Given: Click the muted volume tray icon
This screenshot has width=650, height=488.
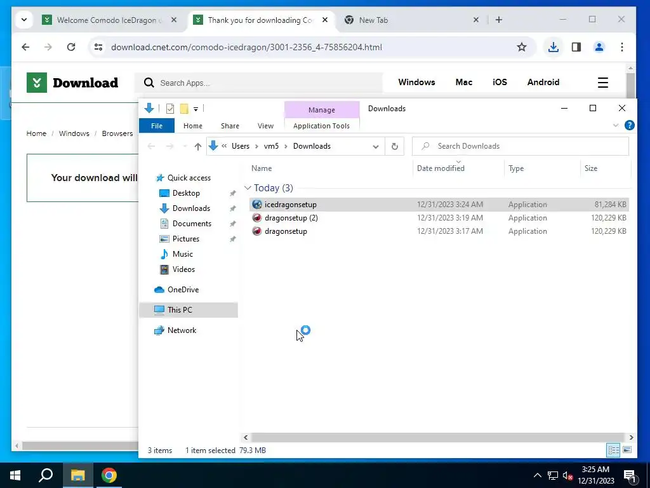Looking at the screenshot, I should (567, 475).
